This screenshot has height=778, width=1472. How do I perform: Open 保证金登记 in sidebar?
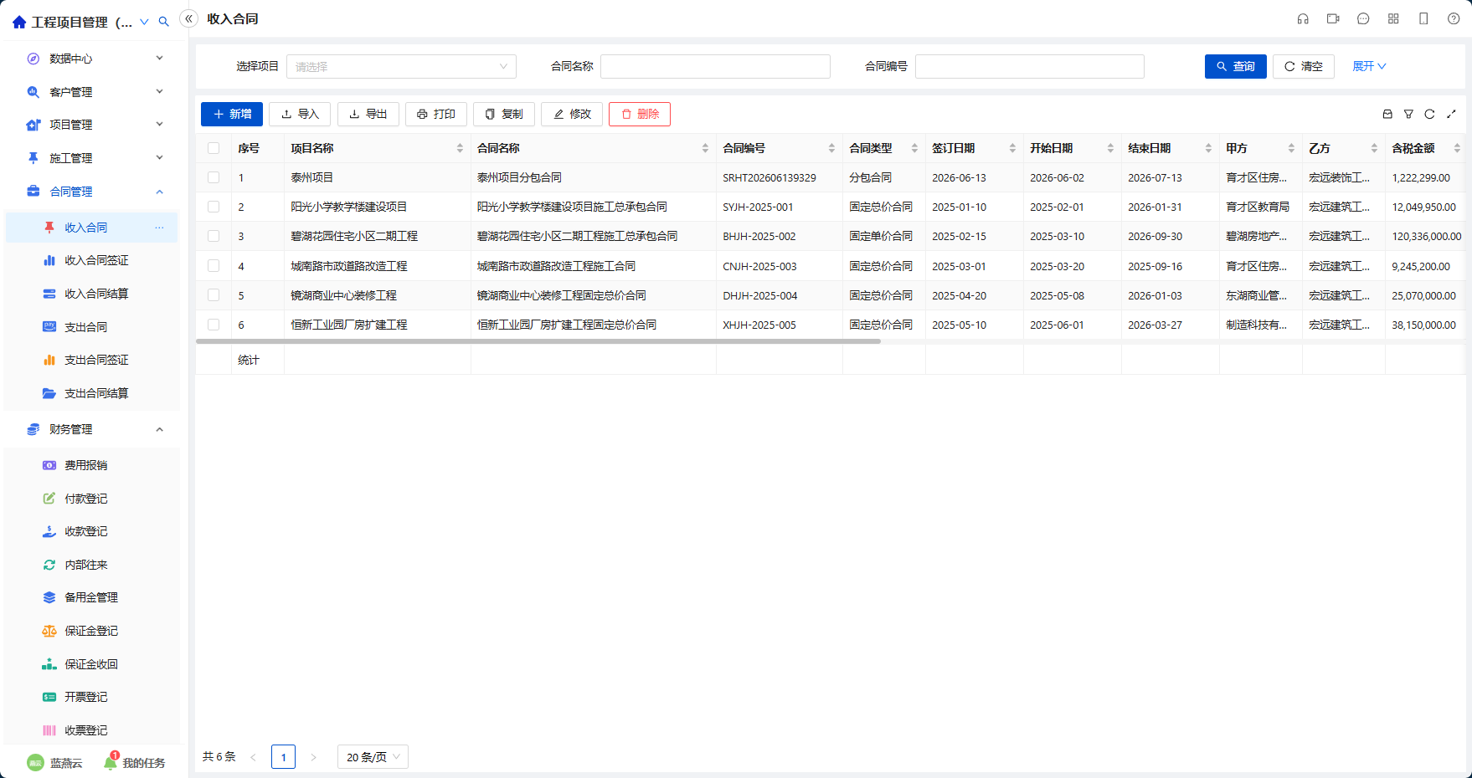[92, 631]
